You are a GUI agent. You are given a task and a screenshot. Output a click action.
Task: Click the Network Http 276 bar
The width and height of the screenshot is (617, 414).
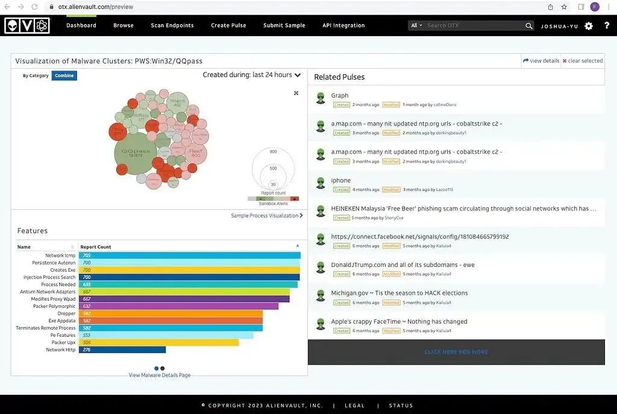[122, 350]
